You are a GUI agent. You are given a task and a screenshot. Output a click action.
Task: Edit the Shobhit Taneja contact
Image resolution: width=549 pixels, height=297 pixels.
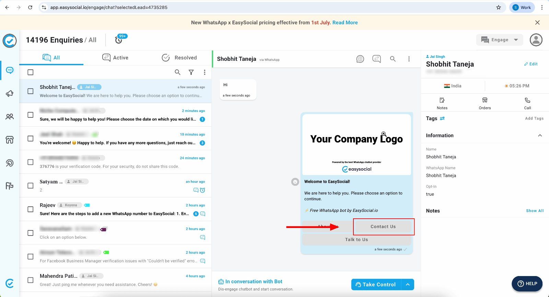pos(531,64)
